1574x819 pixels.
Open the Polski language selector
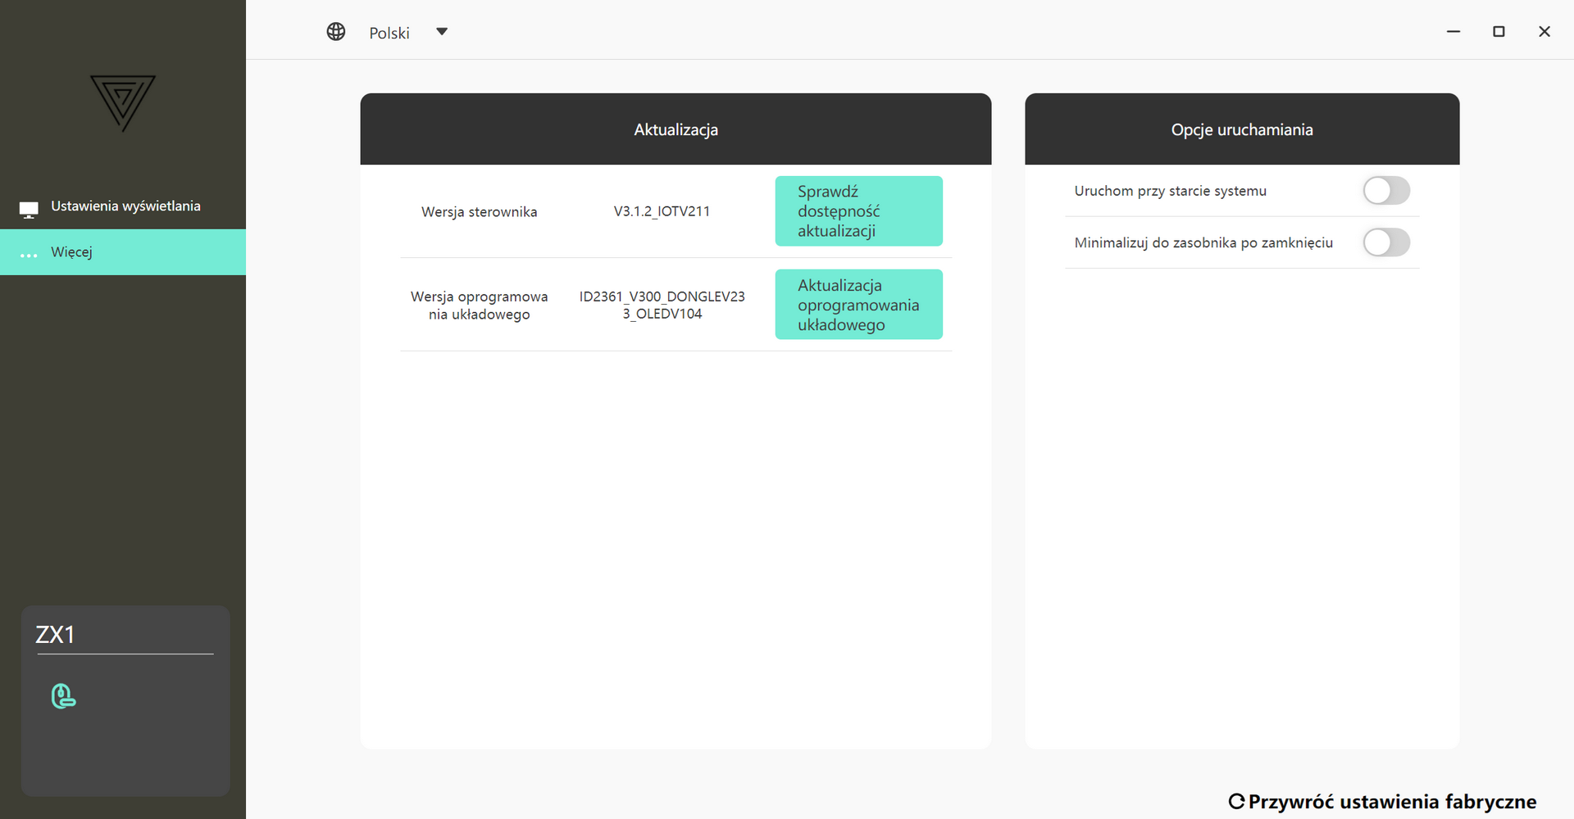click(389, 33)
